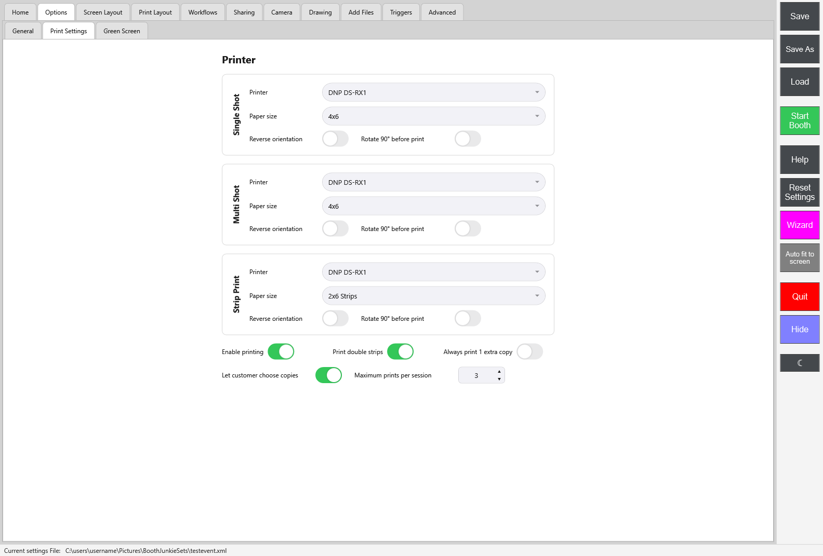Viewport: 823px width, 556px height.
Task: Open the Screen Layout tab
Action: tap(103, 12)
